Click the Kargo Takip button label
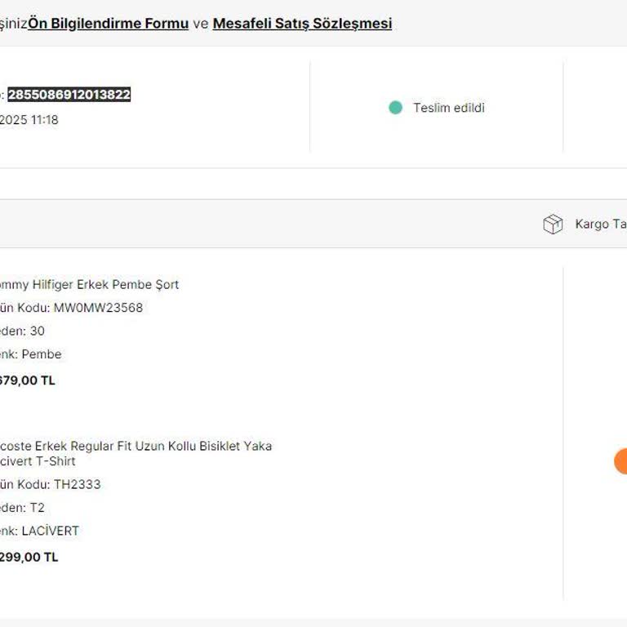This screenshot has height=627, width=627. coord(600,225)
